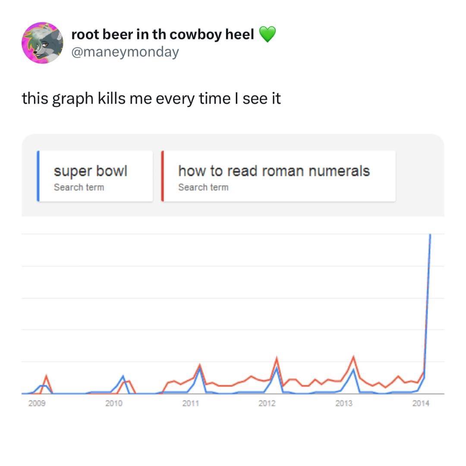Image resolution: width=466 pixels, height=466 pixels.
Task: Click the blue color bar beside super bowl
Action: 38,176
